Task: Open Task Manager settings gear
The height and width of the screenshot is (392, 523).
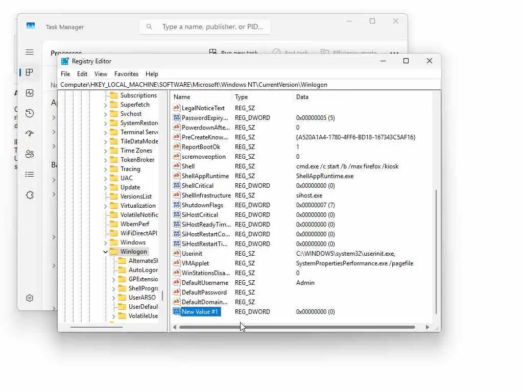Action: tap(29, 298)
